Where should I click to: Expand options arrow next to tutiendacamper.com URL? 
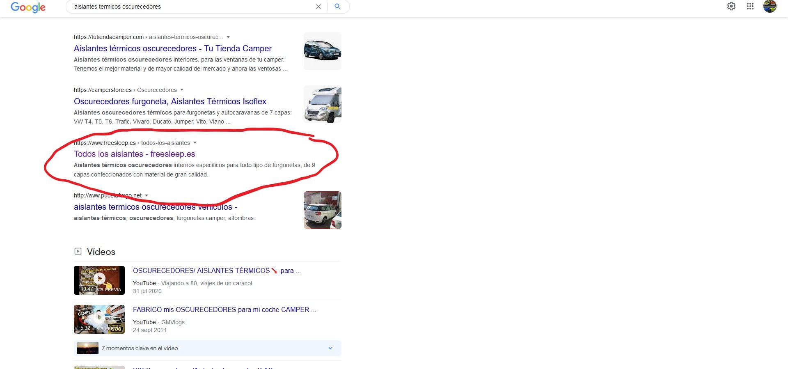tap(228, 37)
